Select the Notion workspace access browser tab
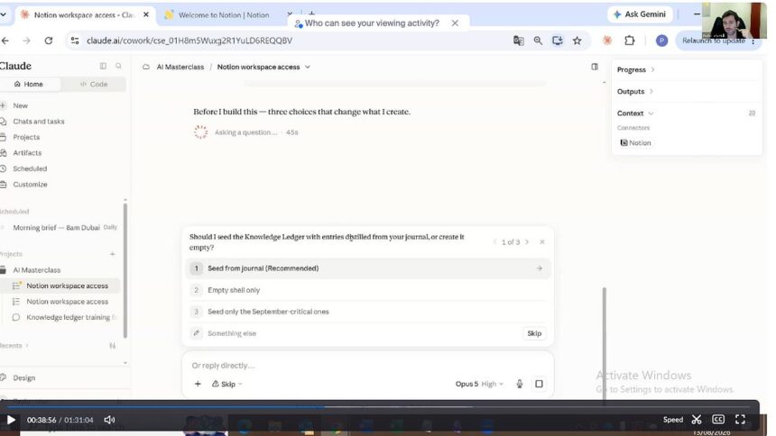The image size is (776, 436). click(84, 14)
